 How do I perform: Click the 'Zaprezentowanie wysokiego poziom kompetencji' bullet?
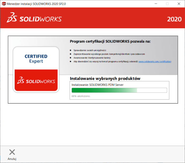[109, 54]
